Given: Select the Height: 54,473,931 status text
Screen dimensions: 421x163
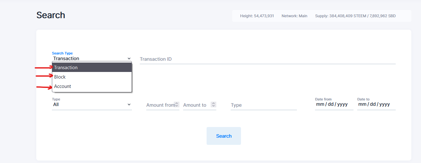Looking at the screenshot, I should 257,16.
